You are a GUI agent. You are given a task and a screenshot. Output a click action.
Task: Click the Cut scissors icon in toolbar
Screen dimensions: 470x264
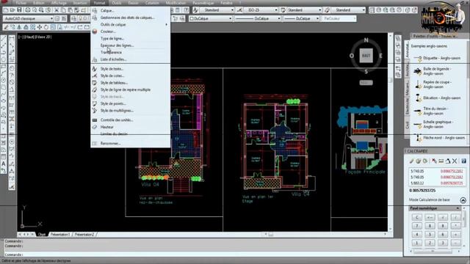pyautogui.click(x=57, y=10)
